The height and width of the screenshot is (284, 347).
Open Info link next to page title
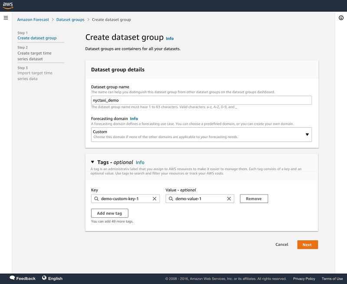point(170,39)
